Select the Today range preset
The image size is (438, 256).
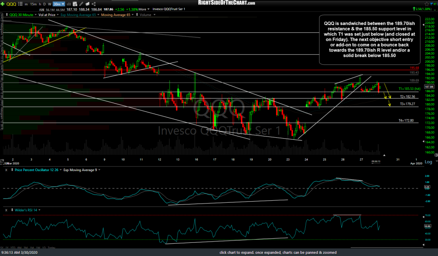pyautogui.click(x=52, y=248)
